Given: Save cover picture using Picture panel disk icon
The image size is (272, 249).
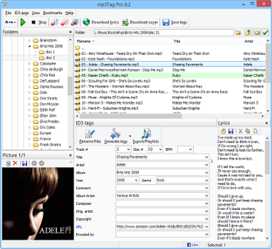Looking at the screenshot, I should [x=24, y=163].
